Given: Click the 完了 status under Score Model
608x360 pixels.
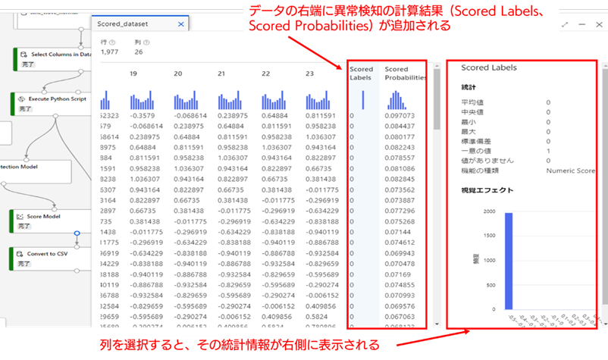Looking at the screenshot, I should [x=24, y=227].
